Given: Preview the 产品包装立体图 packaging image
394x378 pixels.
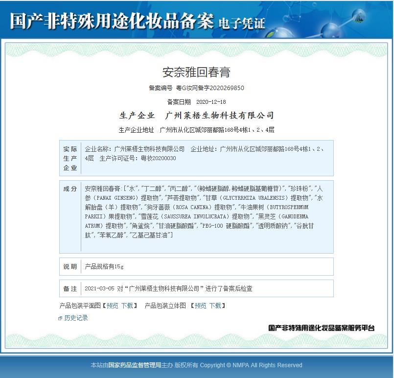Looking at the screenshot, I should coord(200,306).
